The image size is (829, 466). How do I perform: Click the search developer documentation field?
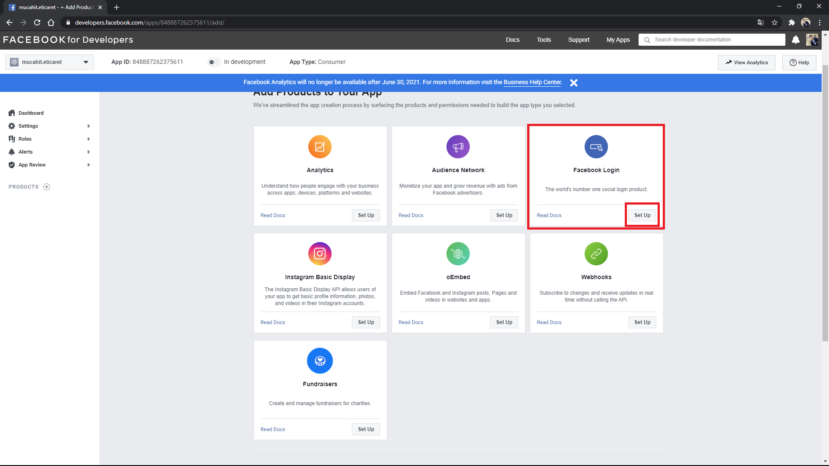[712, 40]
